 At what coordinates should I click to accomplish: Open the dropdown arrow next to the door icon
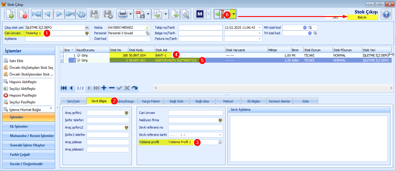234,14
